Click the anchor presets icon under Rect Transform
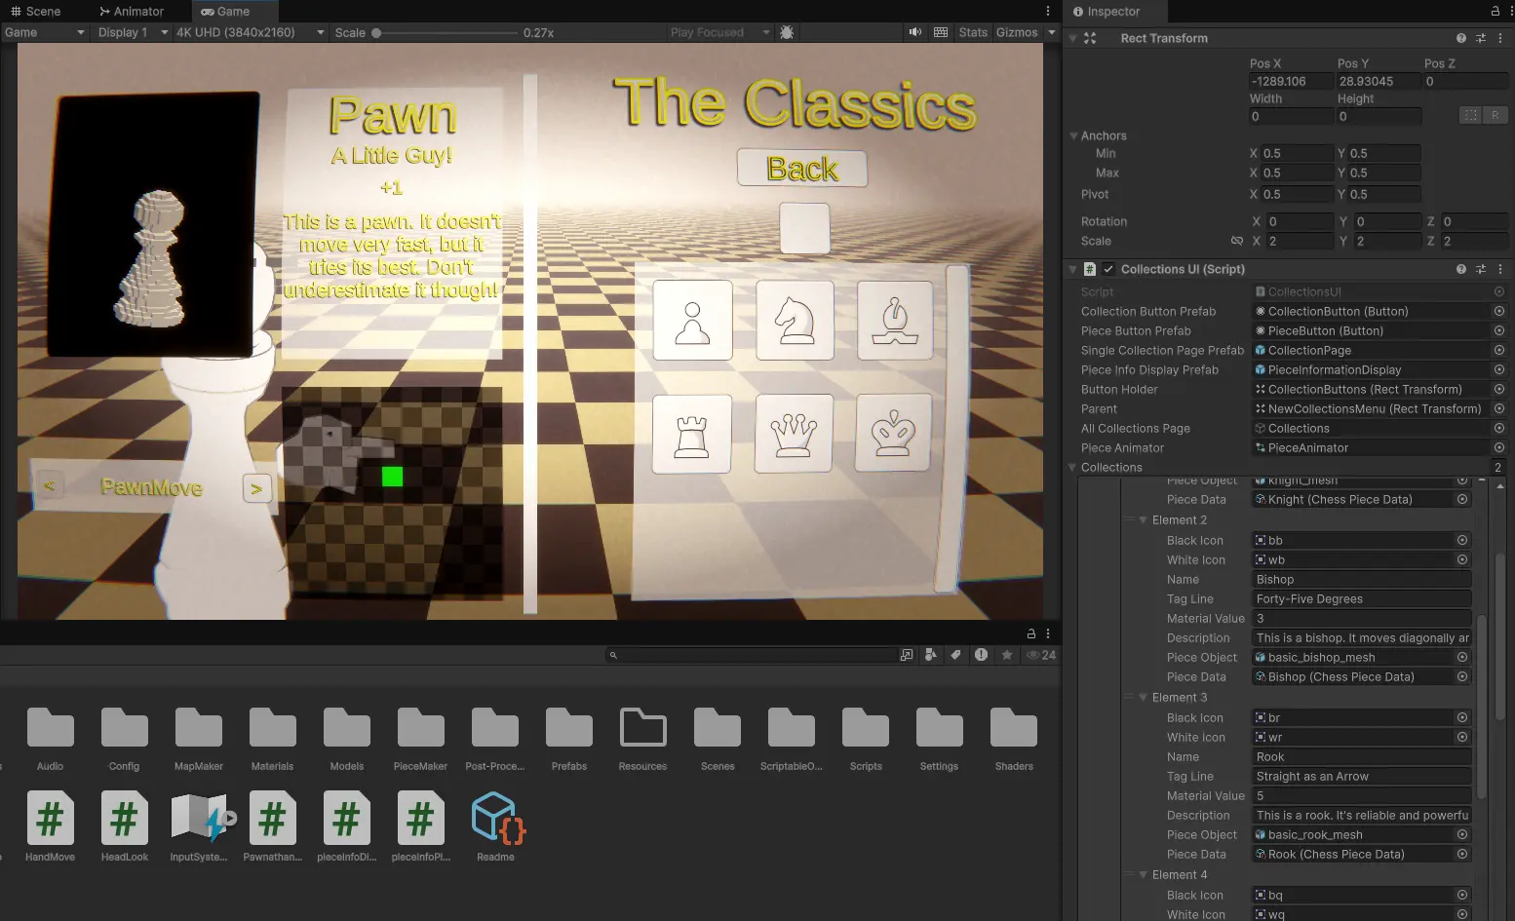 coord(1471,114)
